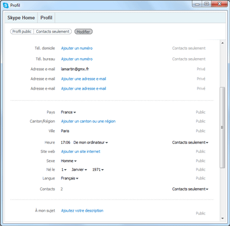
Task: Click the Tél. bureau label
Action: coord(45,59)
